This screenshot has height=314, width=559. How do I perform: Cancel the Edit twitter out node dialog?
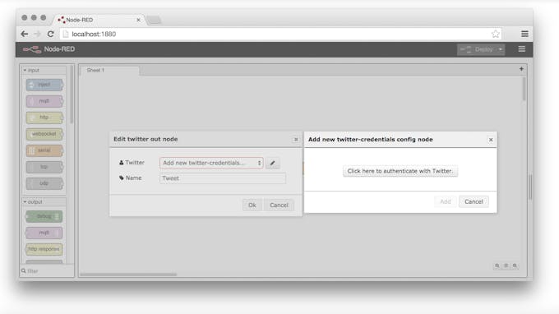279,205
